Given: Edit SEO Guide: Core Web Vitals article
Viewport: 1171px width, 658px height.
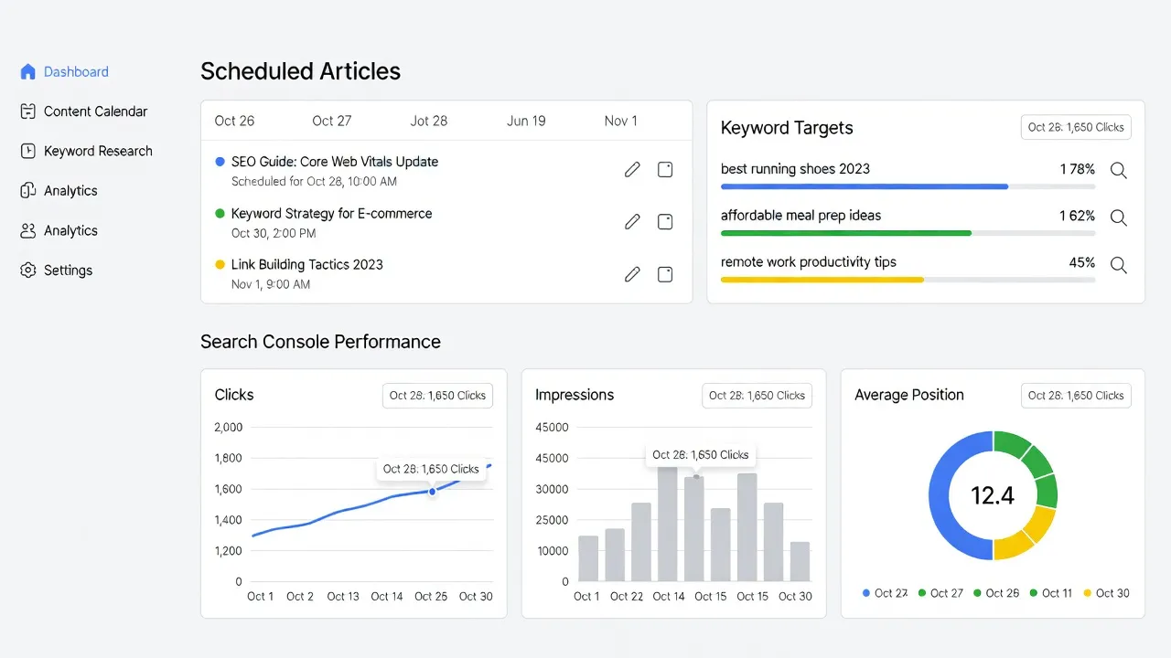Looking at the screenshot, I should 632,169.
